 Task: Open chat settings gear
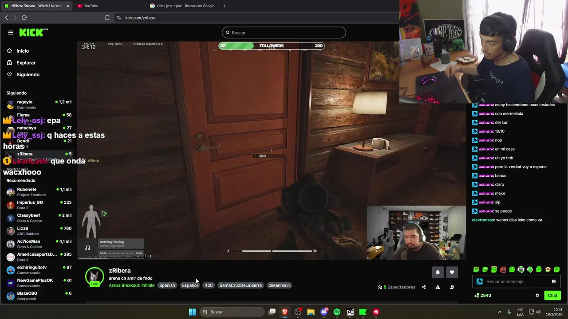click(537, 296)
